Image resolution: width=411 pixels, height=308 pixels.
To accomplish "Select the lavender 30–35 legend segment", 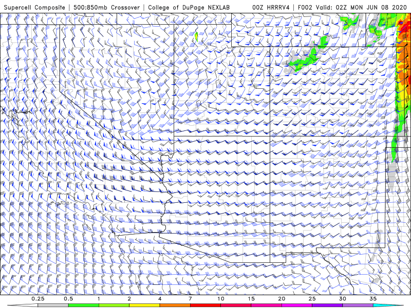I will 358,305.
